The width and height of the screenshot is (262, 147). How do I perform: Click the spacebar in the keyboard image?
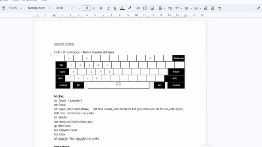118,85
